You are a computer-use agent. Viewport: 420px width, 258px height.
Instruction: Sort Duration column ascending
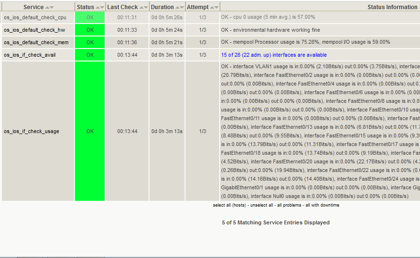177,8
